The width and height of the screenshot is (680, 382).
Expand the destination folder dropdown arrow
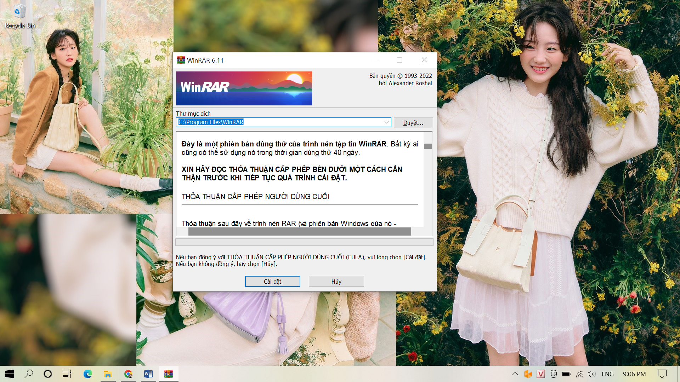click(386, 122)
